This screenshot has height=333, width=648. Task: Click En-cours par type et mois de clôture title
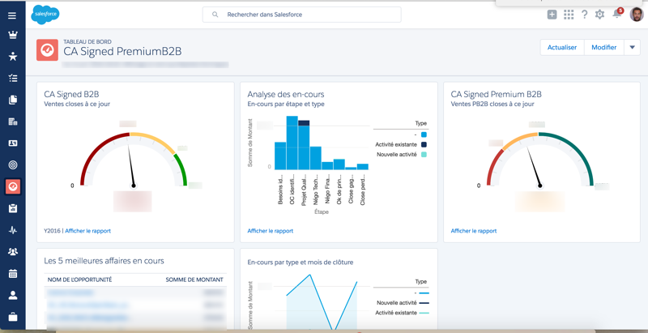pos(300,262)
